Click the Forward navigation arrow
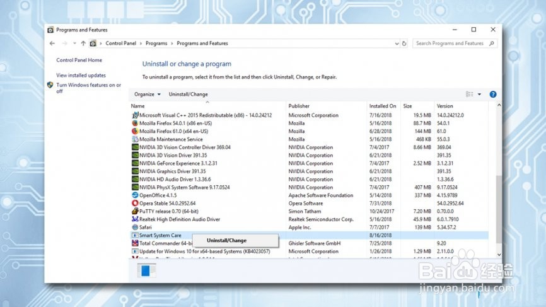The height and width of the screenshot is (307, 546). tap(64, 43)
